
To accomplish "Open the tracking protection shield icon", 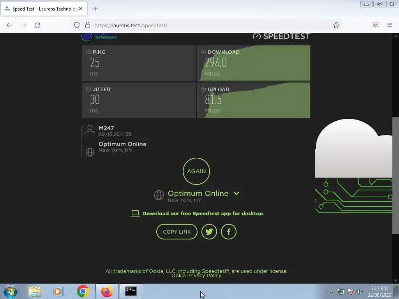I will (x=77, y=25).
